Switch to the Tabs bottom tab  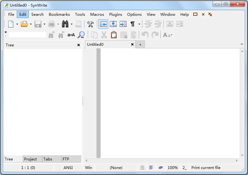(x=52, y=159)
